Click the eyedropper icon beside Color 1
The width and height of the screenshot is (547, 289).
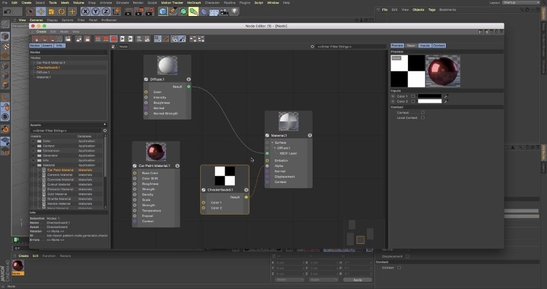coord(446,96)
